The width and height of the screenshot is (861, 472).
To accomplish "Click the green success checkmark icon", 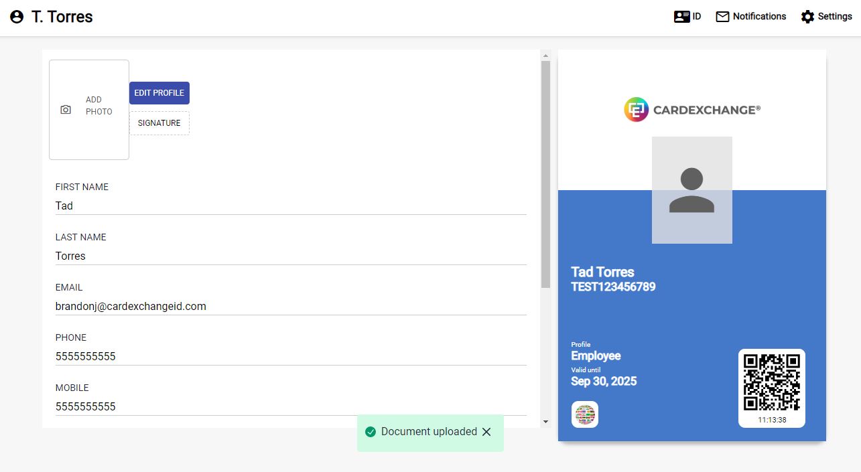I will (x=371, y=432).
